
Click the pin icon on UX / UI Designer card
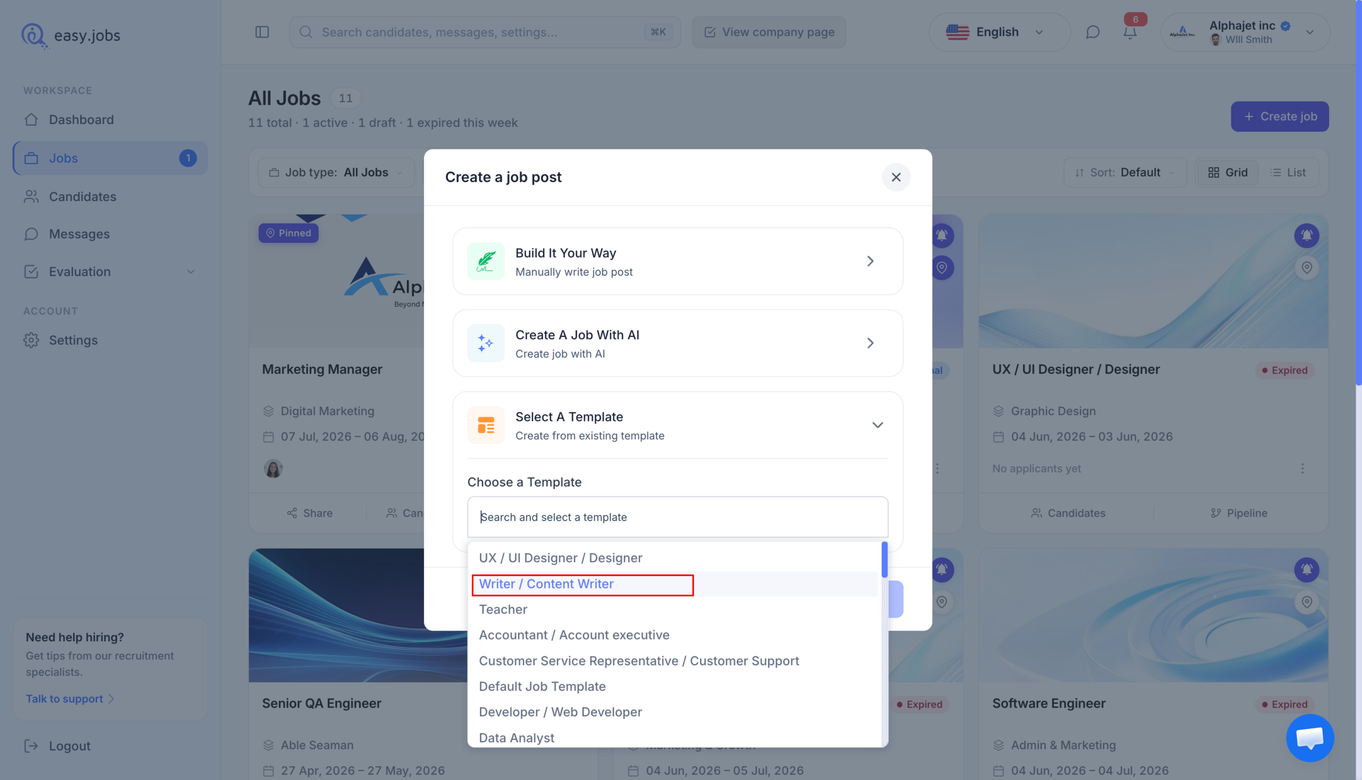[x=1307, y=267]
